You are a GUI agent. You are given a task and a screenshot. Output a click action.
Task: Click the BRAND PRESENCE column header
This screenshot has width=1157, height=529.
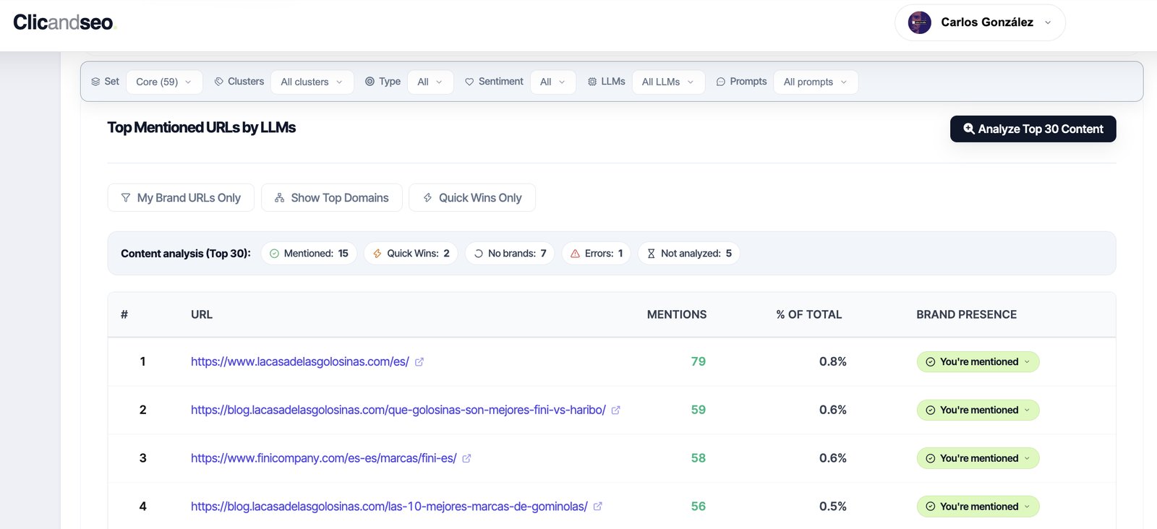click(x=967, y=314)
